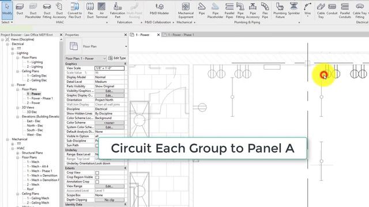Image resolution: width=369 pixels, height=207 pixels.
Task: Select the Pipe Accessory tool
Action: [253, 10]
